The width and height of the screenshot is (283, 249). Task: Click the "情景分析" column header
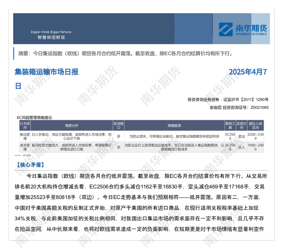[72, 125]
